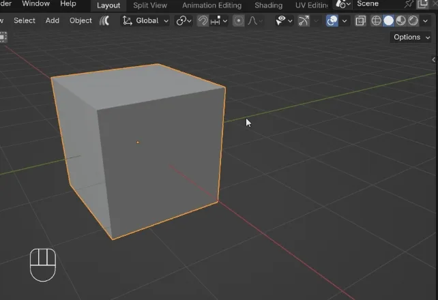Toggle snapping magnet icon
438x300 pixels.
pyautogui.click(x=203, y=20)
